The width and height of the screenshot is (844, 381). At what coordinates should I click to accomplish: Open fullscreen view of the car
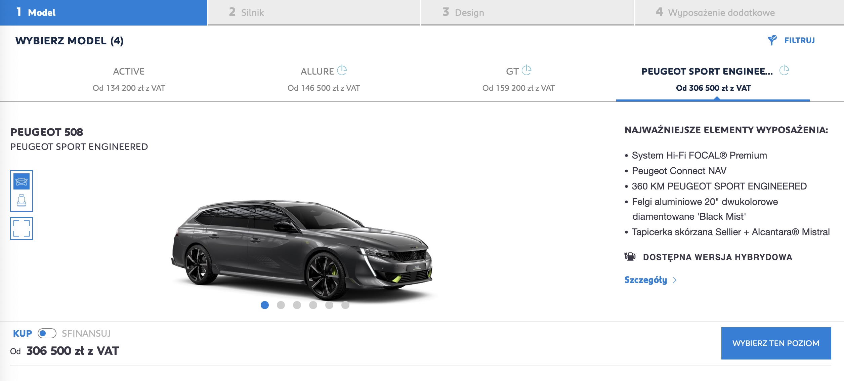click(22, 229)
